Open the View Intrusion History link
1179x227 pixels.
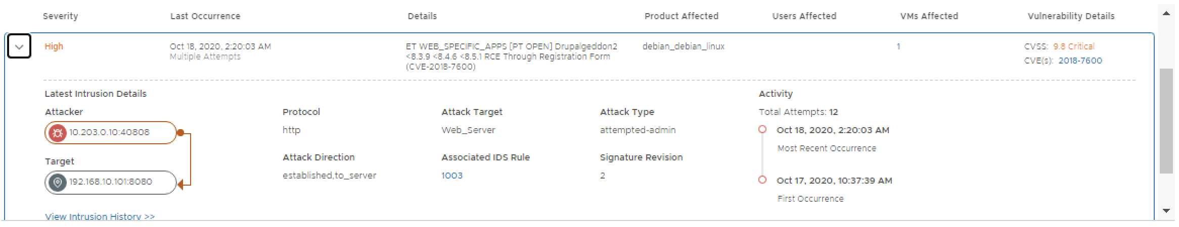pos(100,216)
